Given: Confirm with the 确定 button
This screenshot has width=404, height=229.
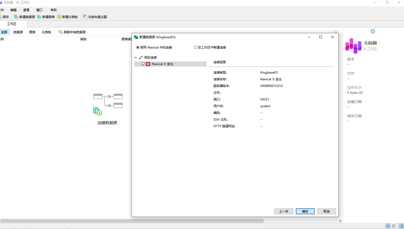Looking at the screenshot, I should coord(305,211).
